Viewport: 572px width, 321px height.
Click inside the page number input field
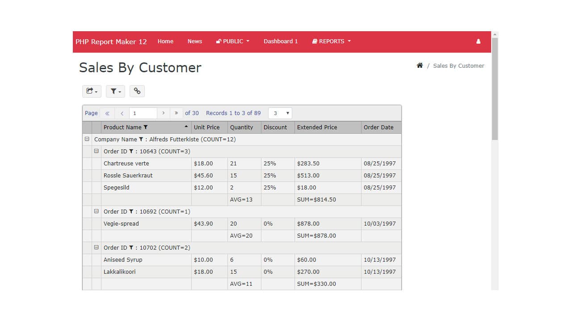143,113
